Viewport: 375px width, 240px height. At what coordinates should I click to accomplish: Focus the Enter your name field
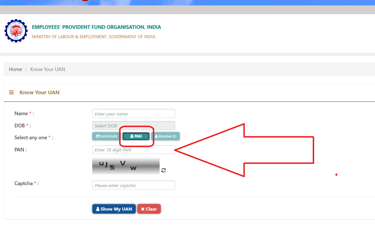coord(134,114)
